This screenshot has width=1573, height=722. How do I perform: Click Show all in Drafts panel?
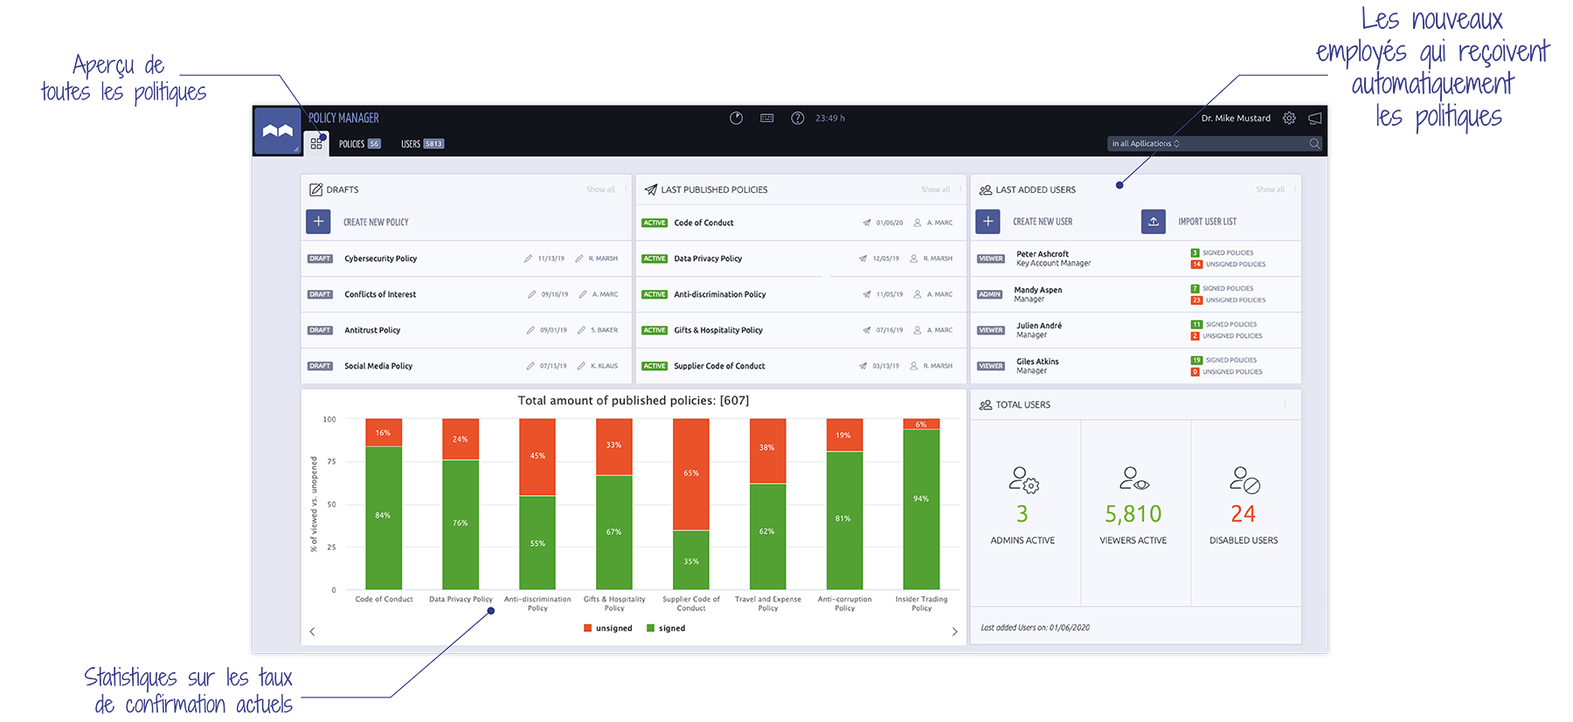point(600,189)
